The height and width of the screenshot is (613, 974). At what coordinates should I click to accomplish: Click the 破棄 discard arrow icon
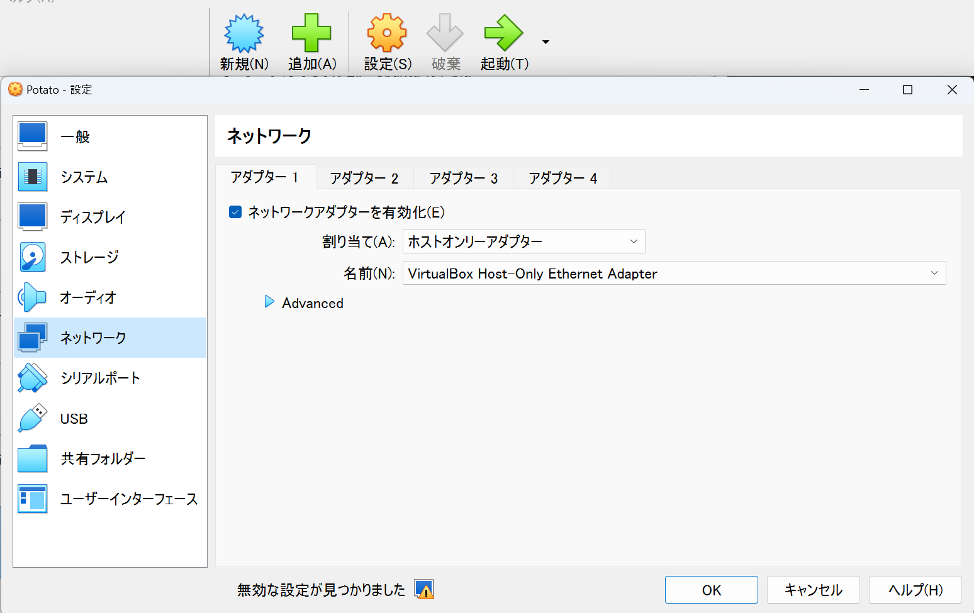tap(445, 33)
